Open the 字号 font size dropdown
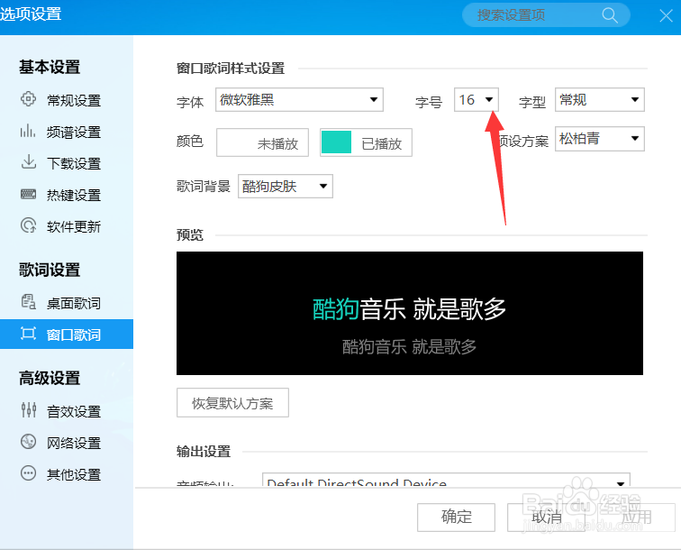The height and width of the screenshot is (550, 681). point(477,99)
